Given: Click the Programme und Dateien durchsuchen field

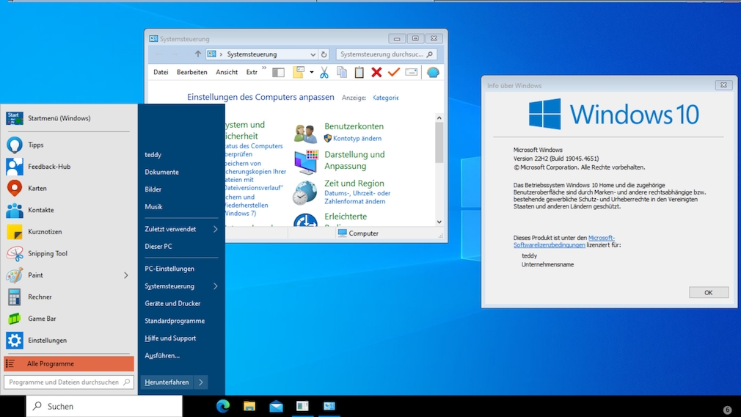Looking at the screenshot, I should pyautogui.click(x=68, y=382).
